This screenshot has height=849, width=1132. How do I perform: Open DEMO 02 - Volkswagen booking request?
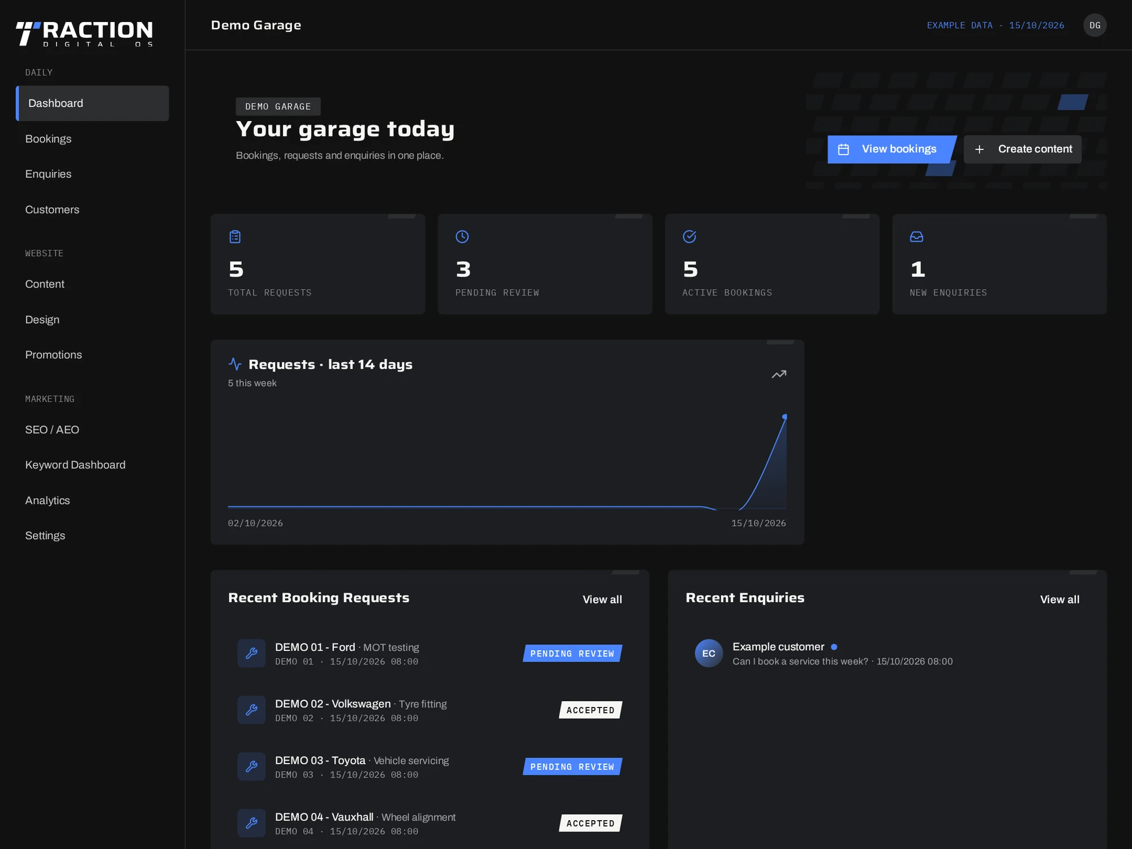[430, 710]
